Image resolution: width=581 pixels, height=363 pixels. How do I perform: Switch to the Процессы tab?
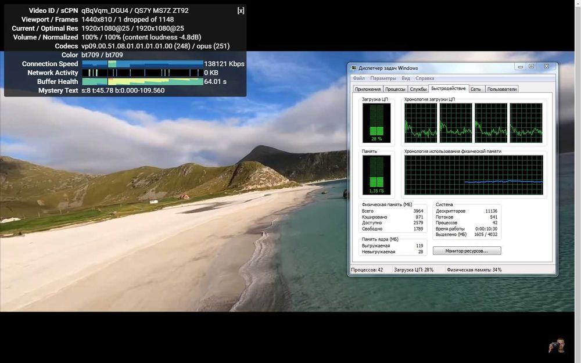pyautogui.click(x=395, y=89)
